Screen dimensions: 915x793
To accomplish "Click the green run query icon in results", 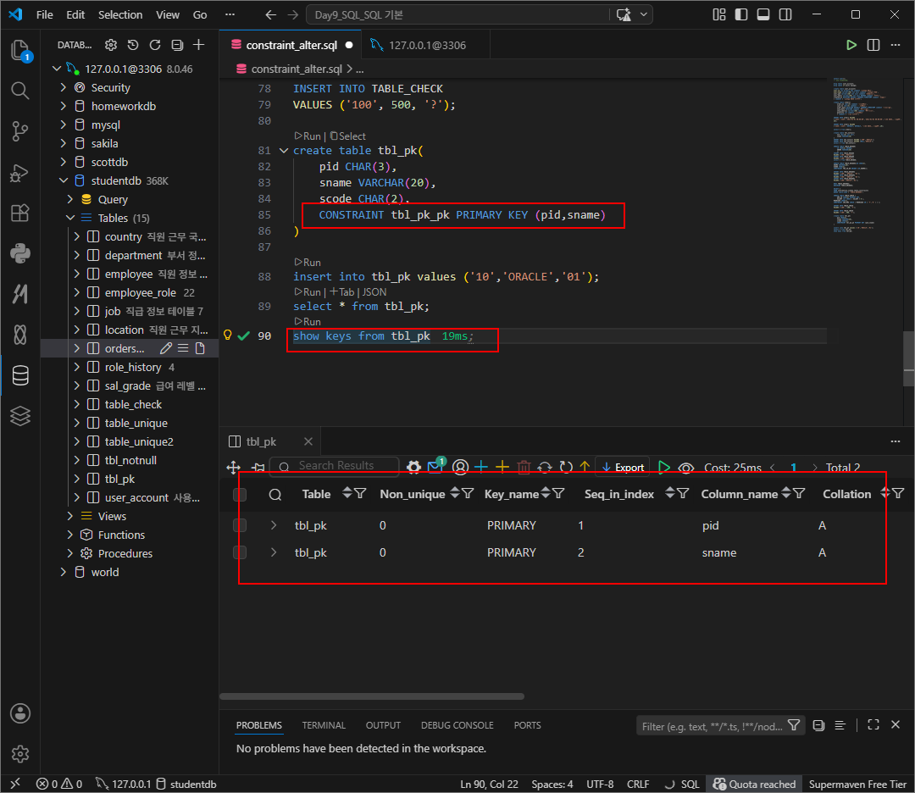I will 663,467.
